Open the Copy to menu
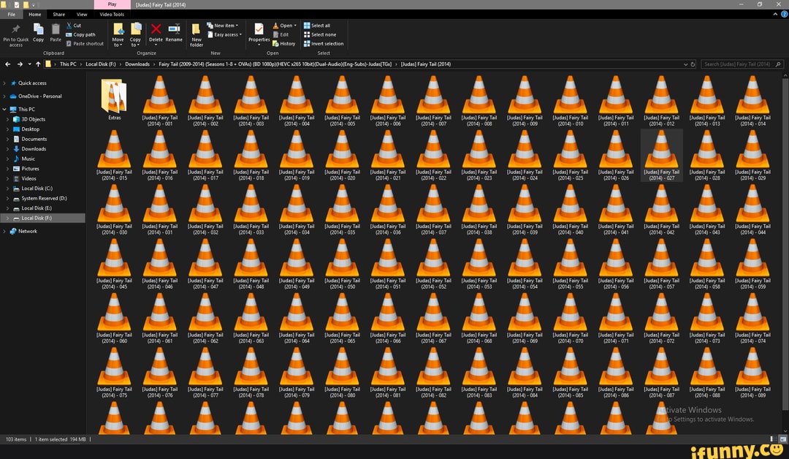This screenshot has width=789, height=459. point(135,35)
